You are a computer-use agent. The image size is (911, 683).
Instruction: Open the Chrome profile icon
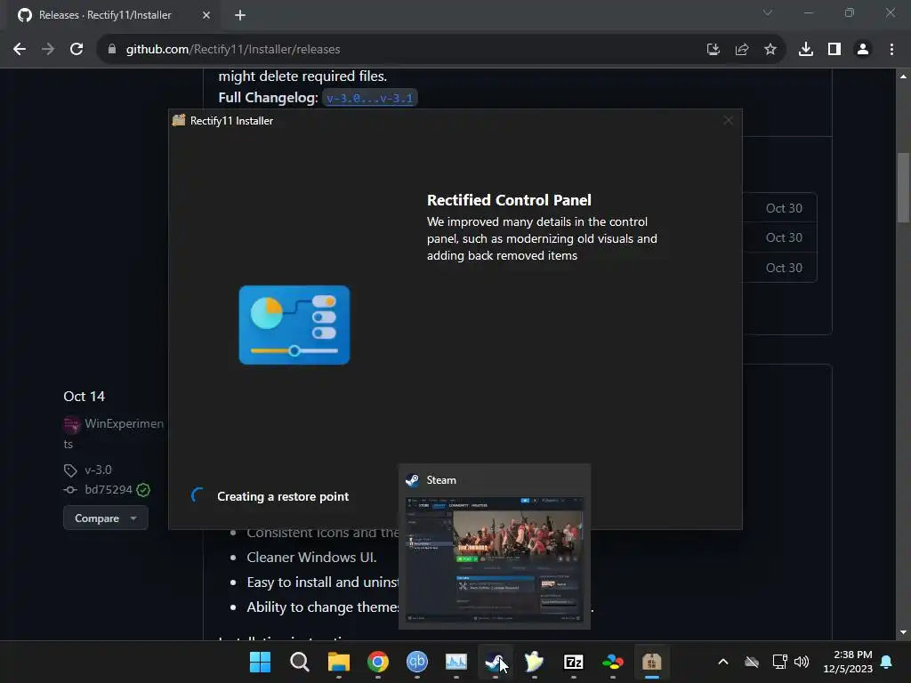coord(863,50)
